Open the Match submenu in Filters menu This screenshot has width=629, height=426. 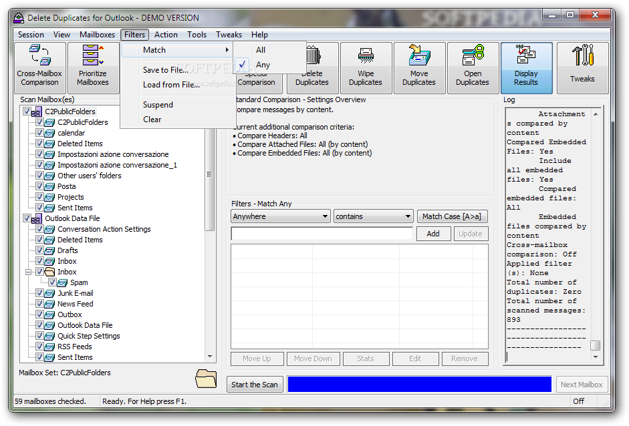click(x=178, y=50)
